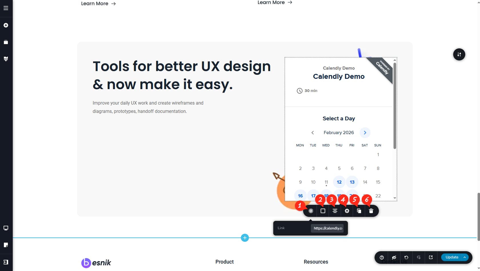Click date 11 in the calendar
This screenshot has height=271, width=480.
(326, 182)
